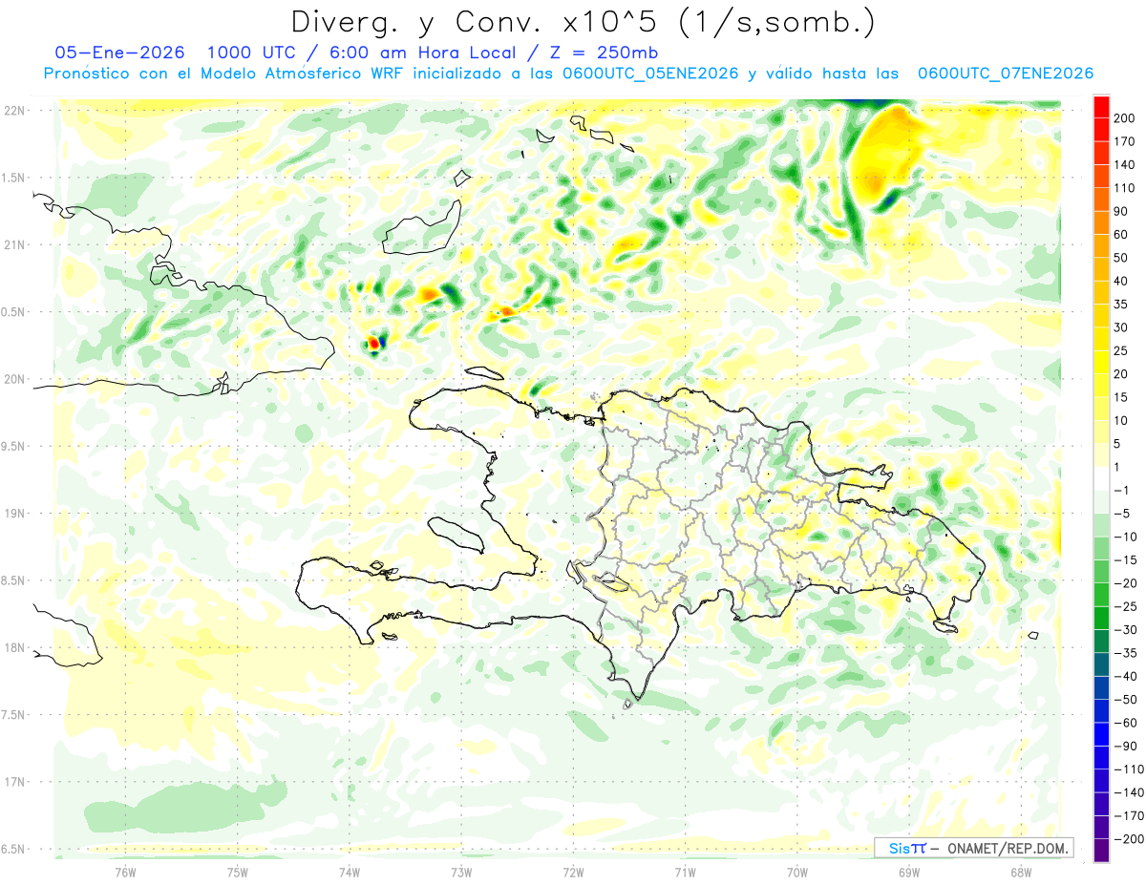
Task: Click the "76W" longitude label
Action: 126,871
